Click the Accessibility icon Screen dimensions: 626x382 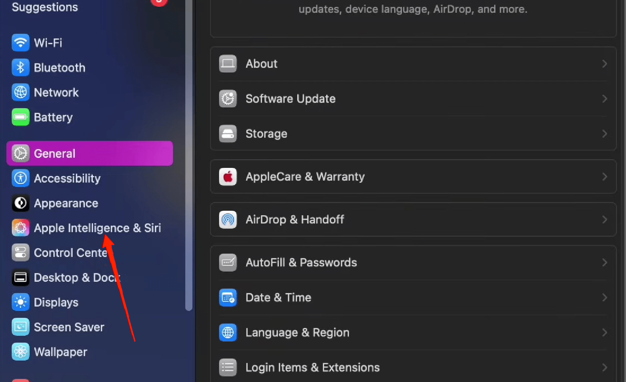pyautogui.click(x=20, y=178)
